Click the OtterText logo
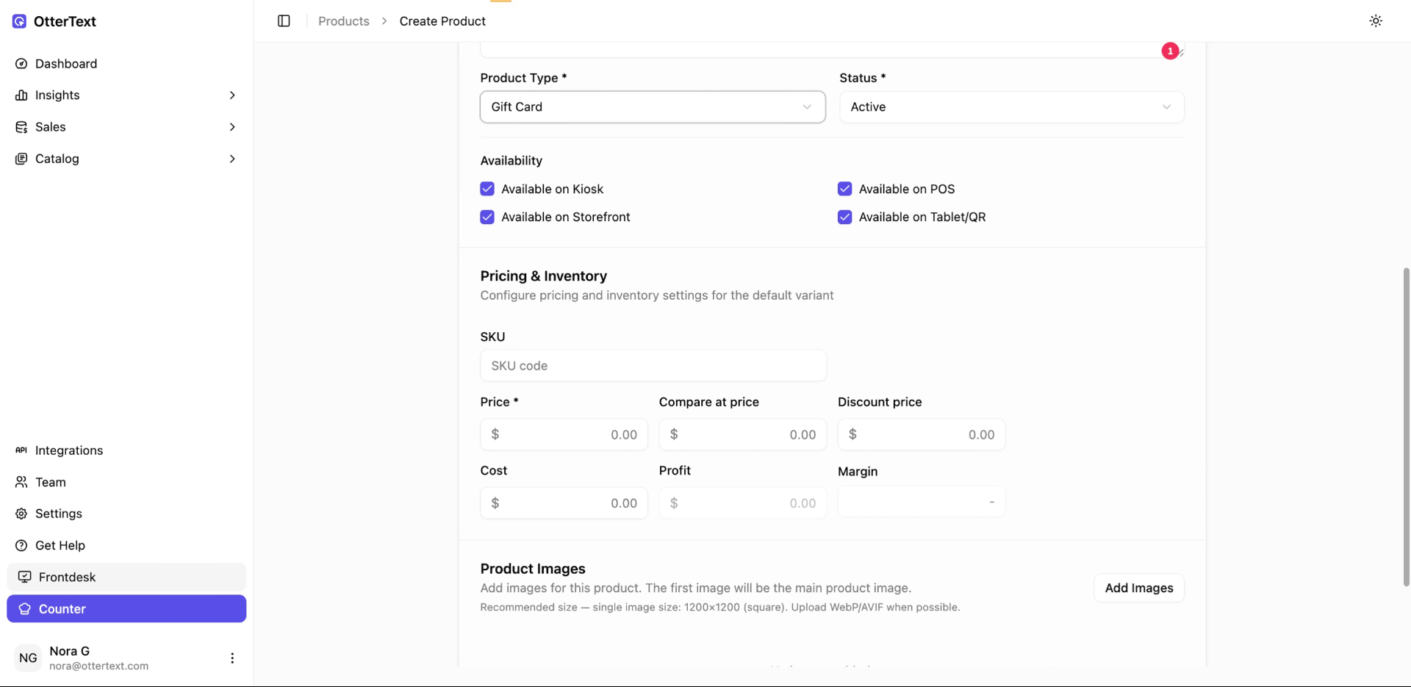The width and height of the screenshot is (1411, 687). pos(54,21)
